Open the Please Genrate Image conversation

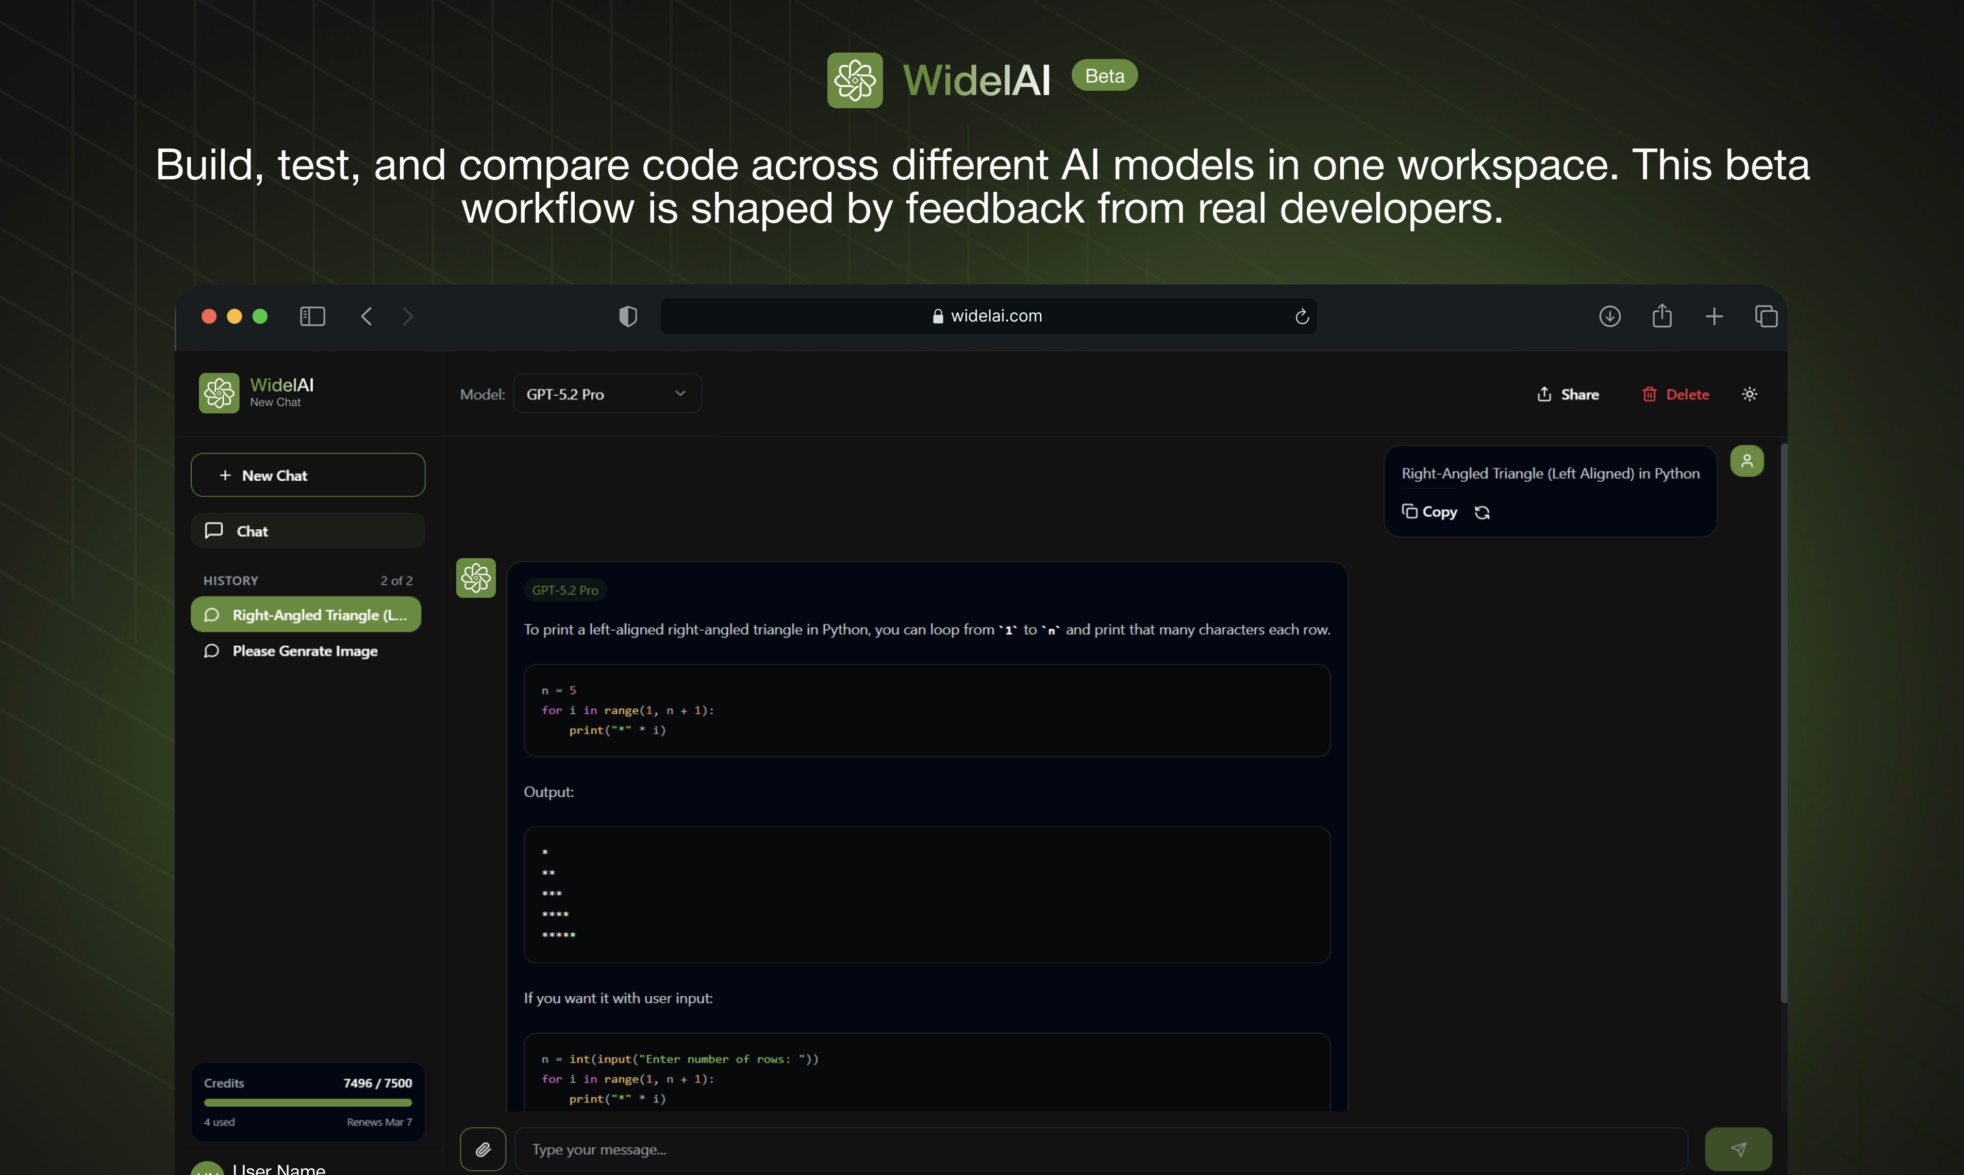(304, 651)
